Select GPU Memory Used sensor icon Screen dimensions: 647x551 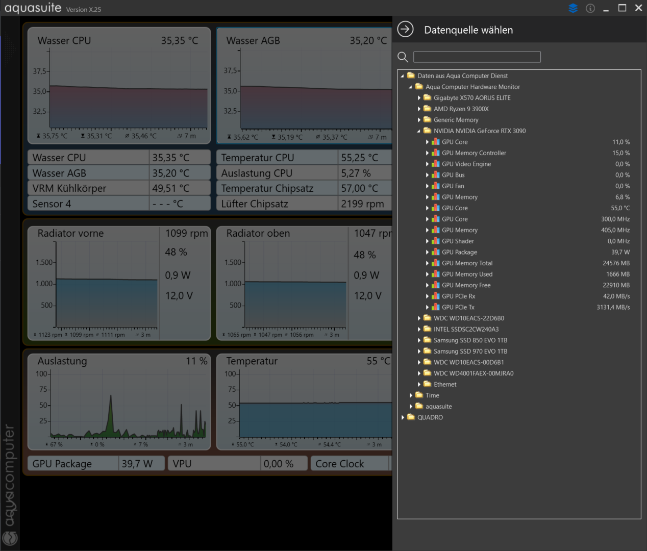click(x=436, y=274)
